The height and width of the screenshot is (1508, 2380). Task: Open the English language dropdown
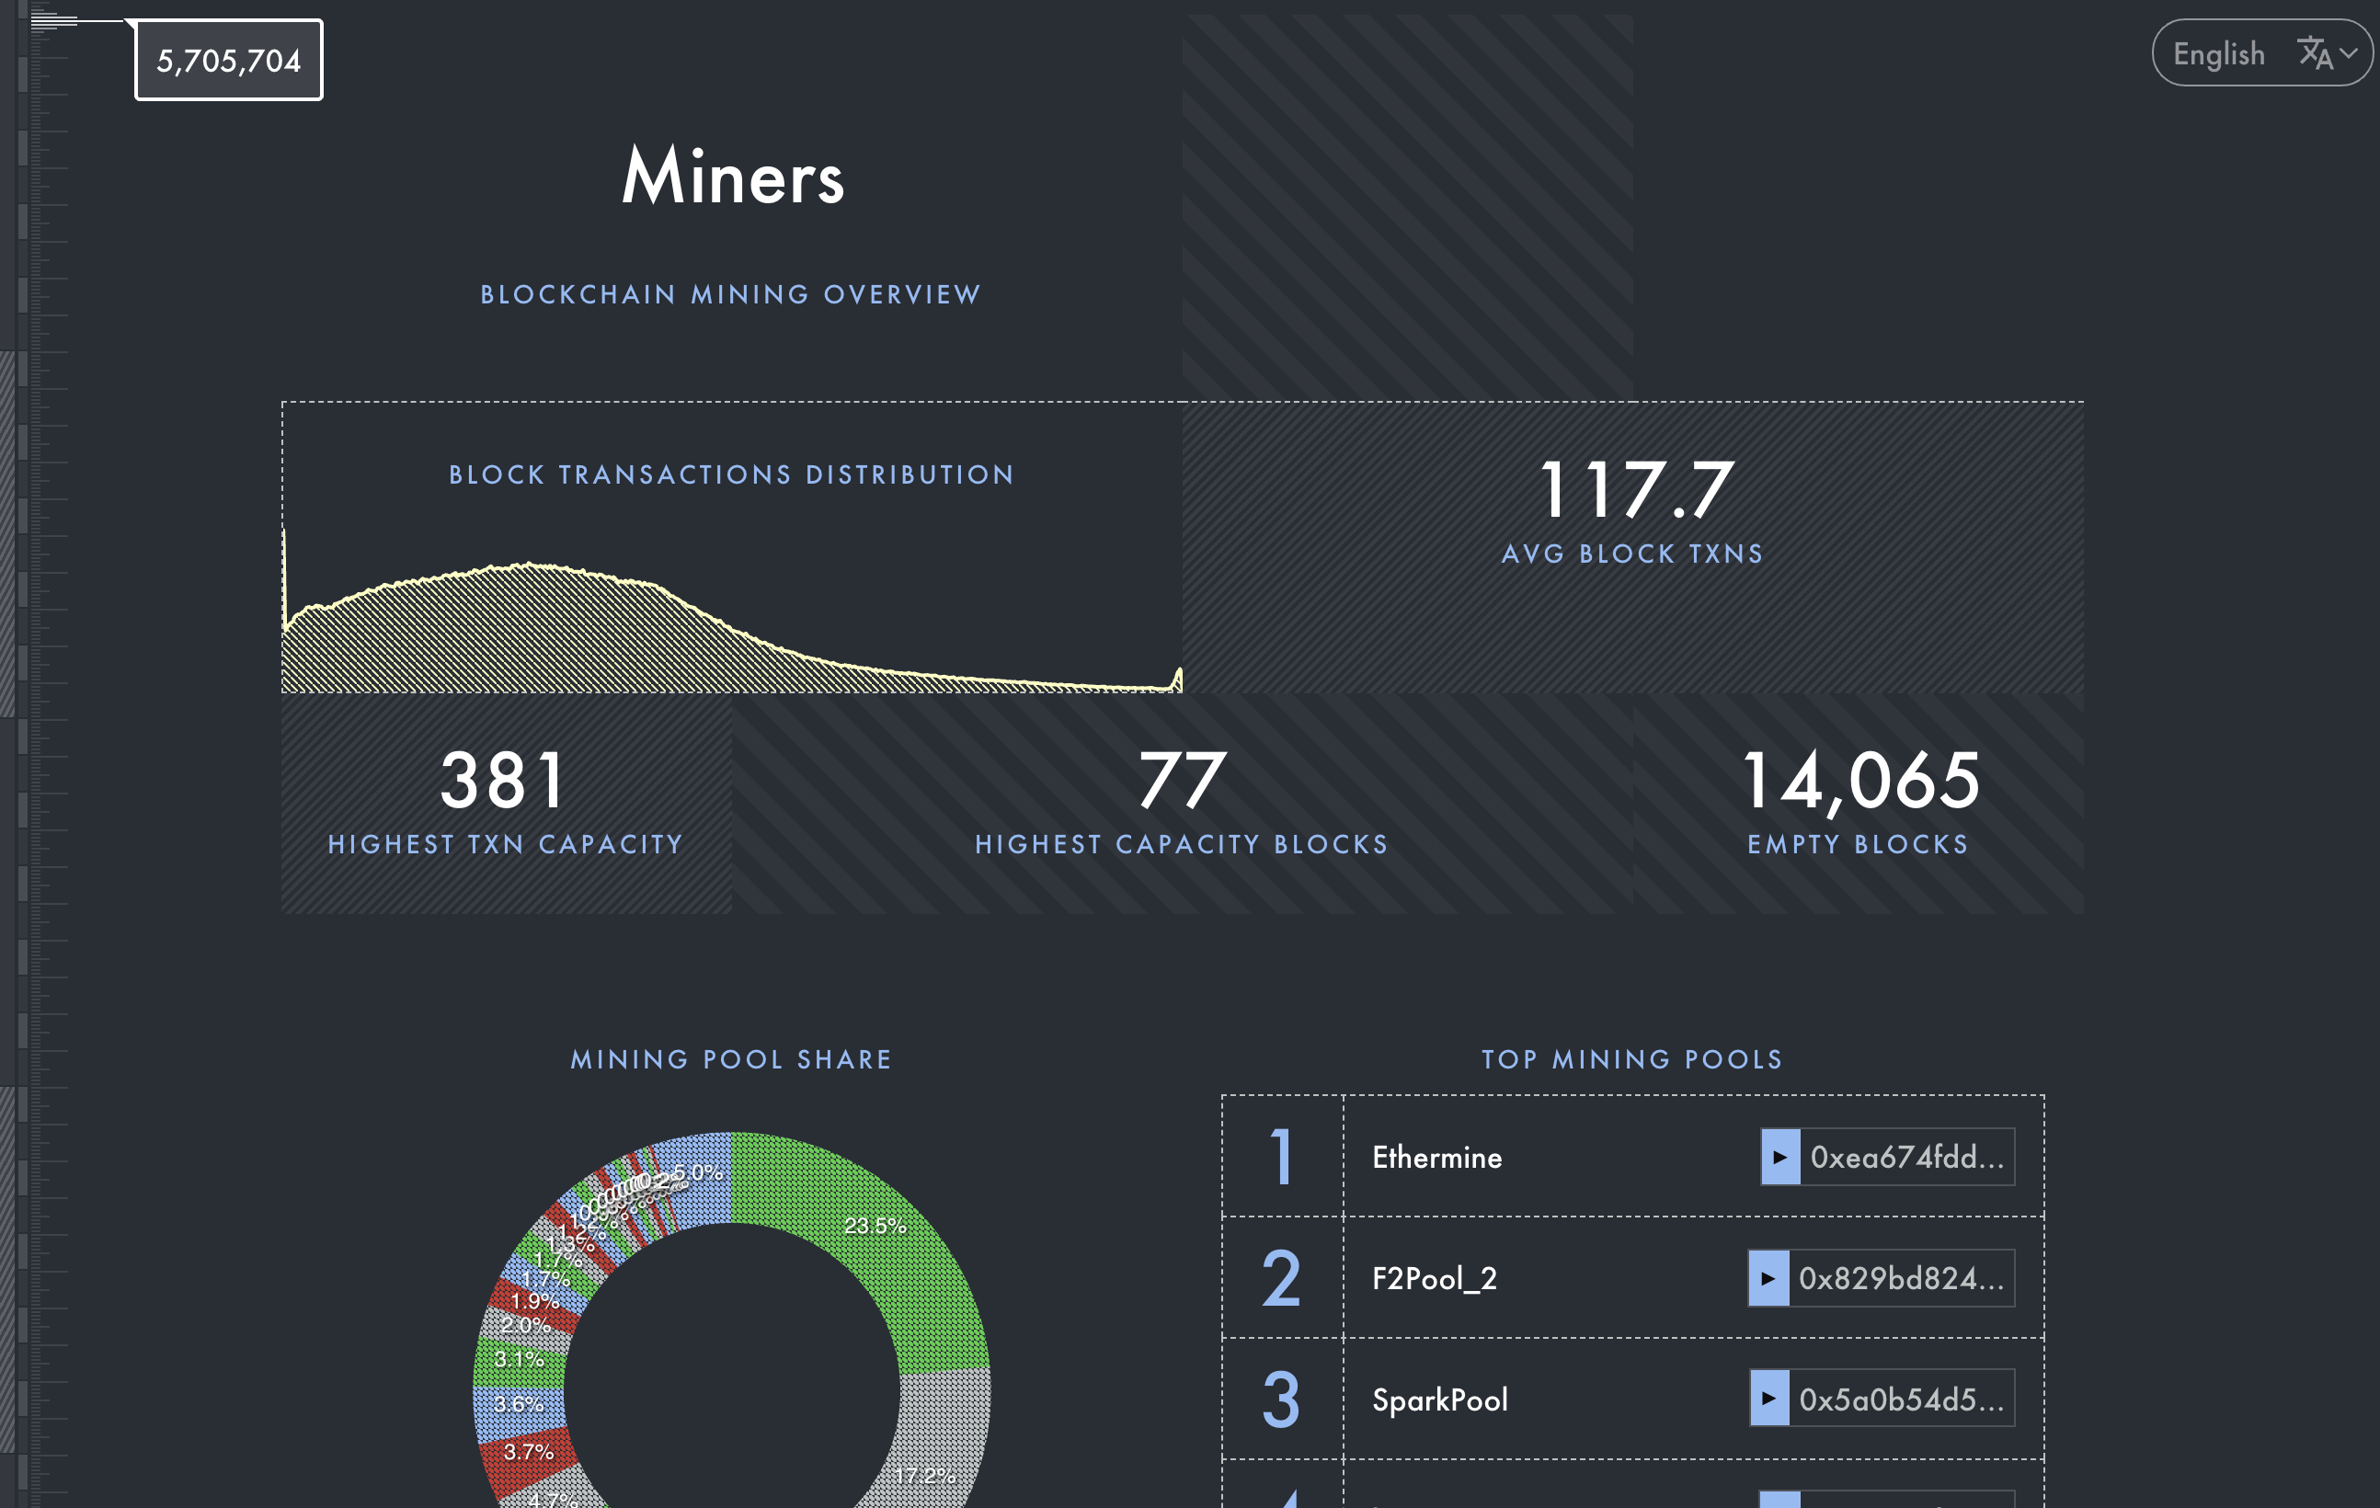click(2261, 52)
